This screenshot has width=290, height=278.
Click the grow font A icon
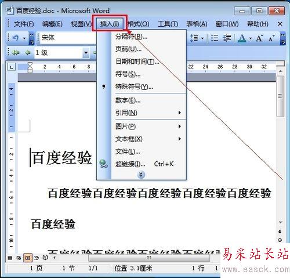[259, 38]
